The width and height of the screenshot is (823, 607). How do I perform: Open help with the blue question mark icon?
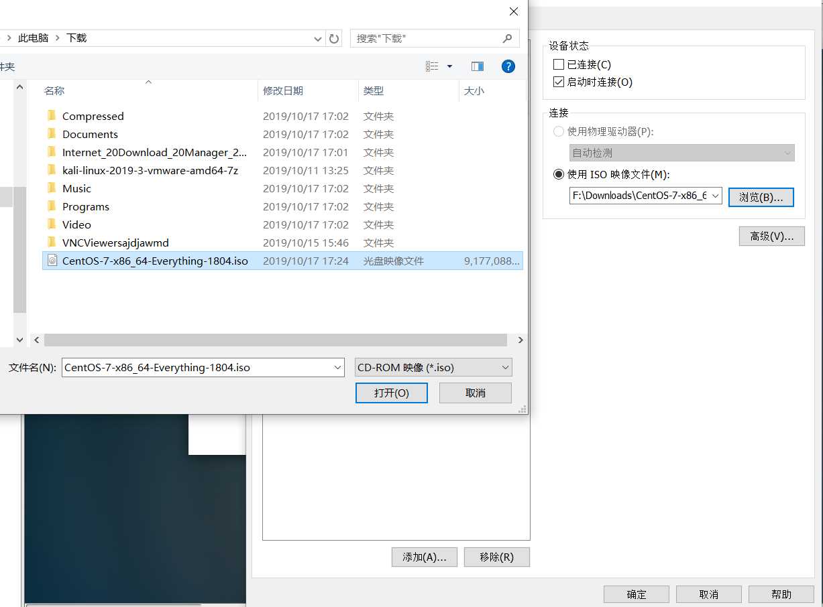click(508, 66)
